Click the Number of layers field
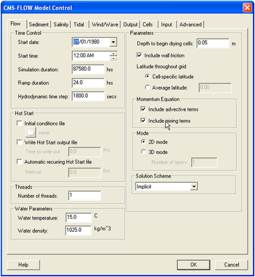Screen dimensions: 255x277 click(x=204, y=162)
